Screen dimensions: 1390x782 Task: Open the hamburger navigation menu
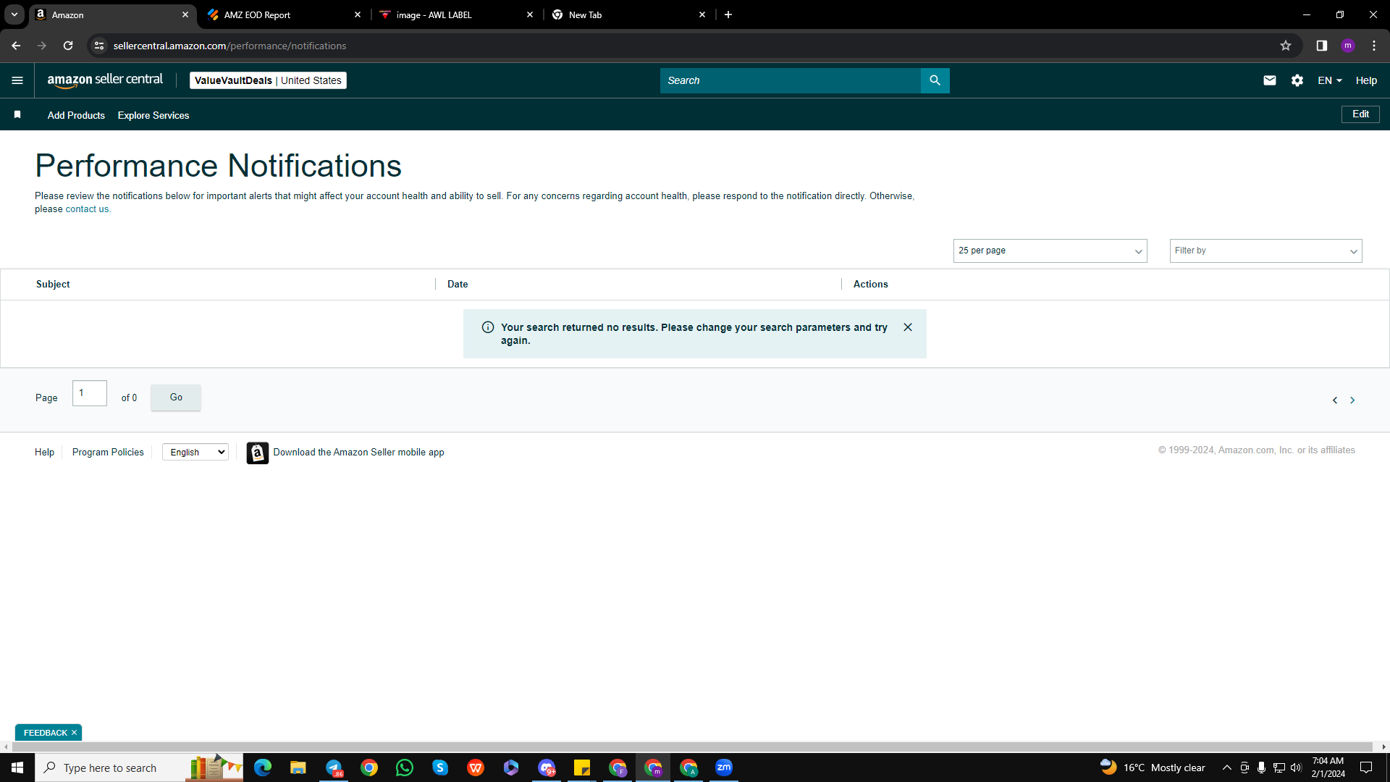(x=17, y=80)
